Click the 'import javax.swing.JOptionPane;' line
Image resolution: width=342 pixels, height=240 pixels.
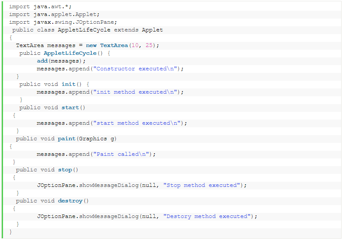click(63, 22)
